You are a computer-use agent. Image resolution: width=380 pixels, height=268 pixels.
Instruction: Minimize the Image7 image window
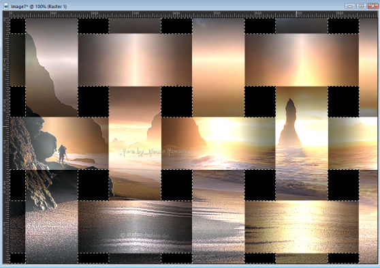(350, 6)
